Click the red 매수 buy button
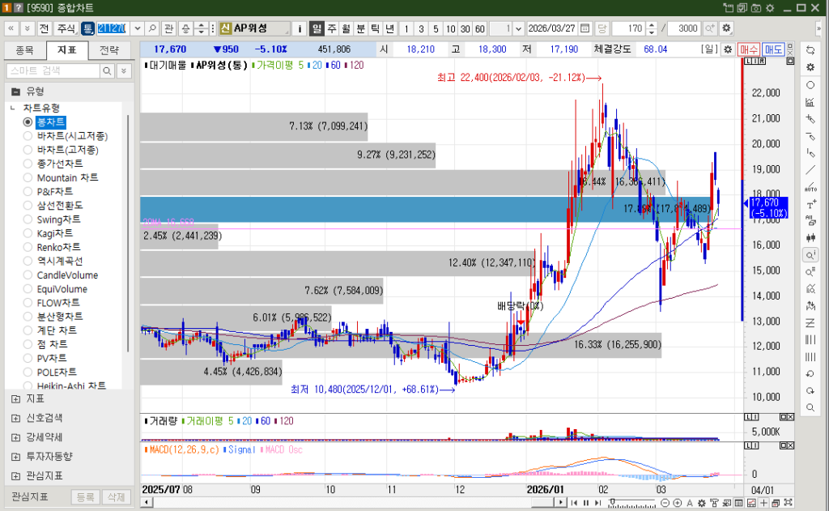Image resolution: width=829 pixels, height=511 pixels. (749, 49)
